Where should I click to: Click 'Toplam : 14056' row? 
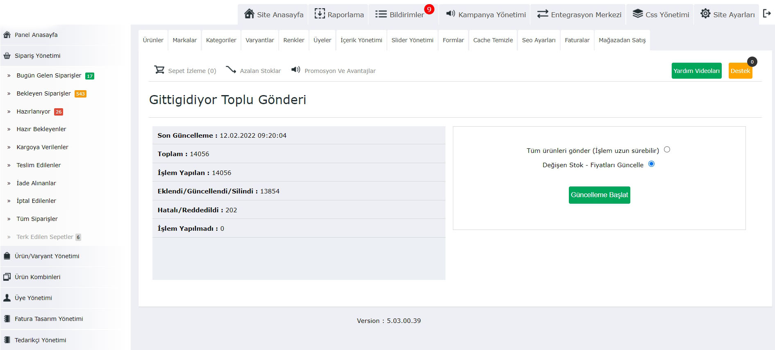point(299,154)
